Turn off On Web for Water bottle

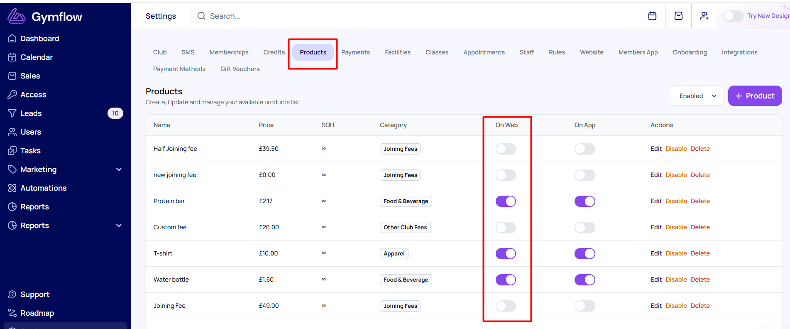click(x=506, y=280)
